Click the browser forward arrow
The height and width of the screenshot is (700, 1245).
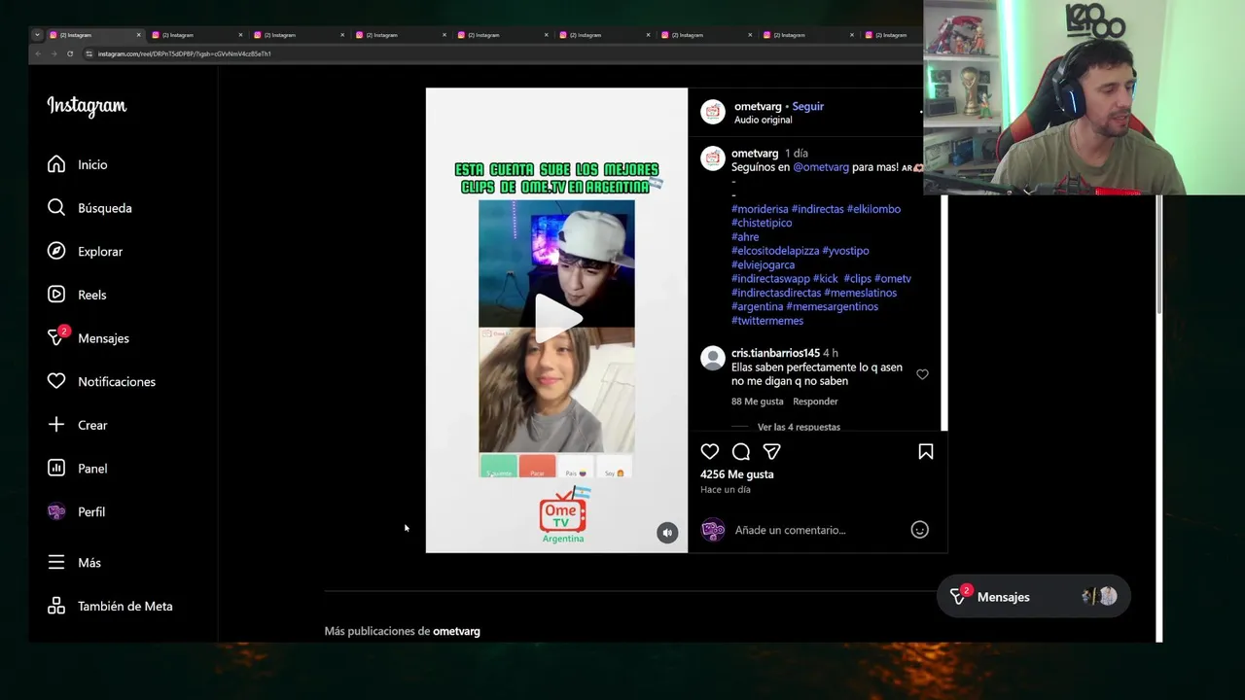(54, 53)
